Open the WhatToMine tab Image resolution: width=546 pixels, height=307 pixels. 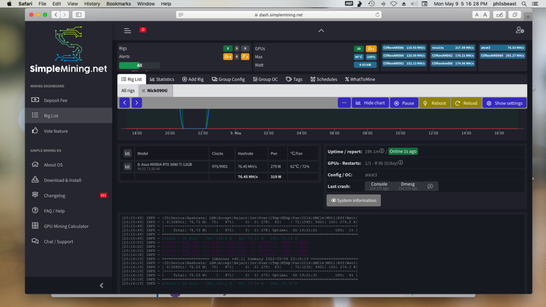pyautogui.click(x=360, y=79)
